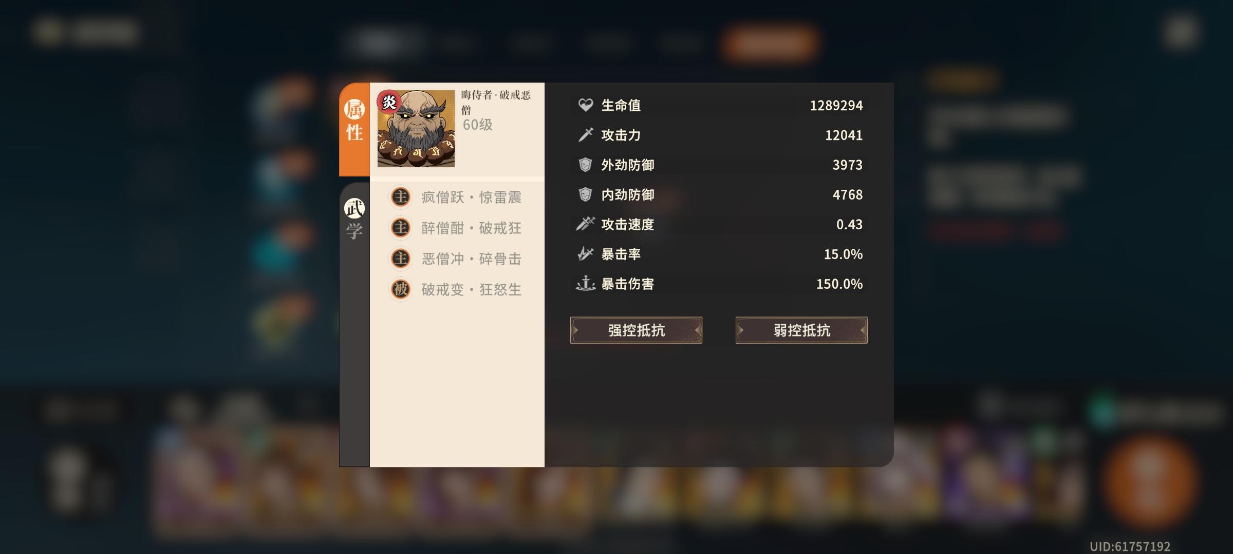Image resolution: width=1233 pixels, height=554 pixels.
Task: Click the 生命值 value 1289294
Action: [836, 105]
